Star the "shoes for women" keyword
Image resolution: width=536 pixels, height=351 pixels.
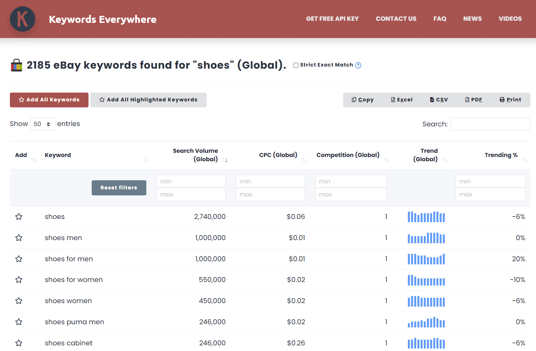pyautogui.click(x=19, y=280)
